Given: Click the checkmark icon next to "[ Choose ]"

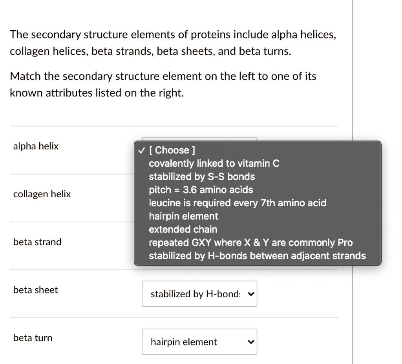Looking at the screenshot, I should click(141, 150).
